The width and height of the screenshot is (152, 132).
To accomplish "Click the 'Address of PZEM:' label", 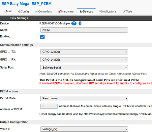I will click(12, 109).
